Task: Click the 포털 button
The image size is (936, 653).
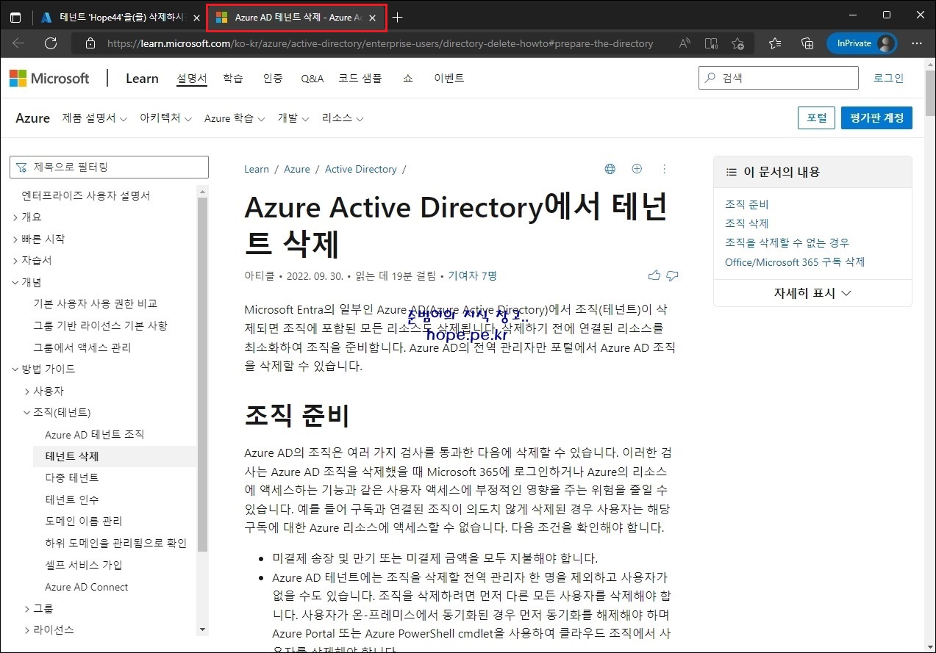Action: [816, 118]
